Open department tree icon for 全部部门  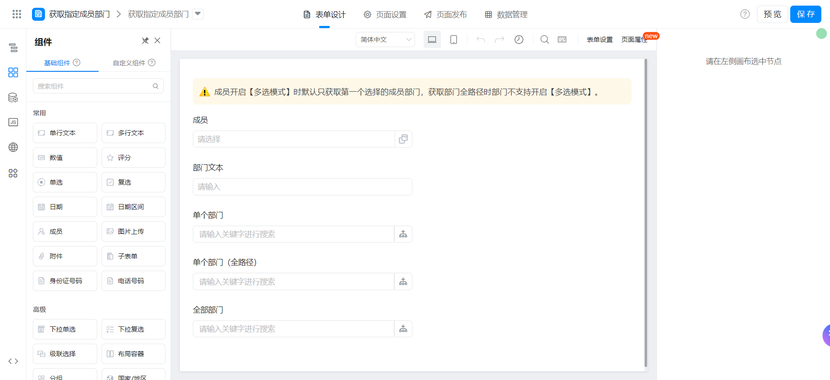[x=403, y=329]
